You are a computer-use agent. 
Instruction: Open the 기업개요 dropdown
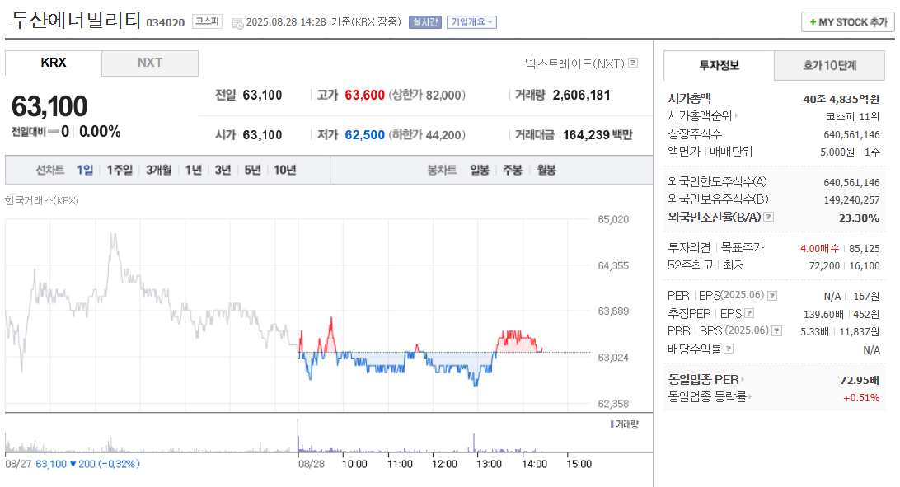pos(471,21)
